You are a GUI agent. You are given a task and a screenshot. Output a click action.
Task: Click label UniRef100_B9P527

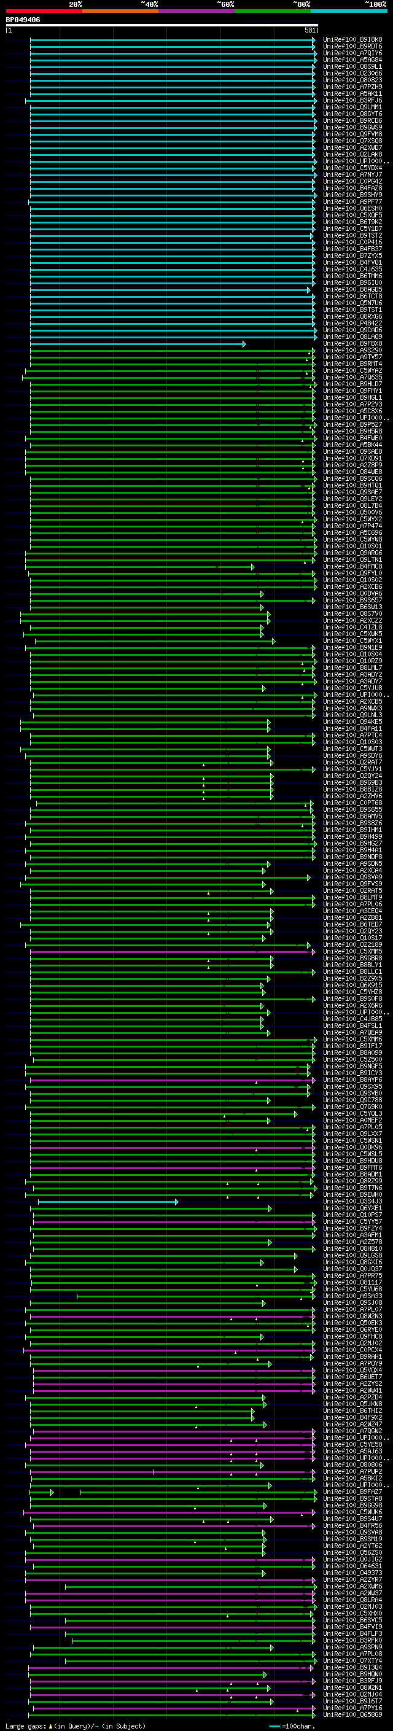(352, 425)
